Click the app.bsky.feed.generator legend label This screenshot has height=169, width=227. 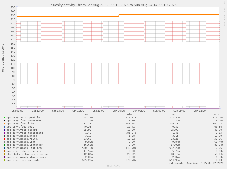[x=24, y=121]
